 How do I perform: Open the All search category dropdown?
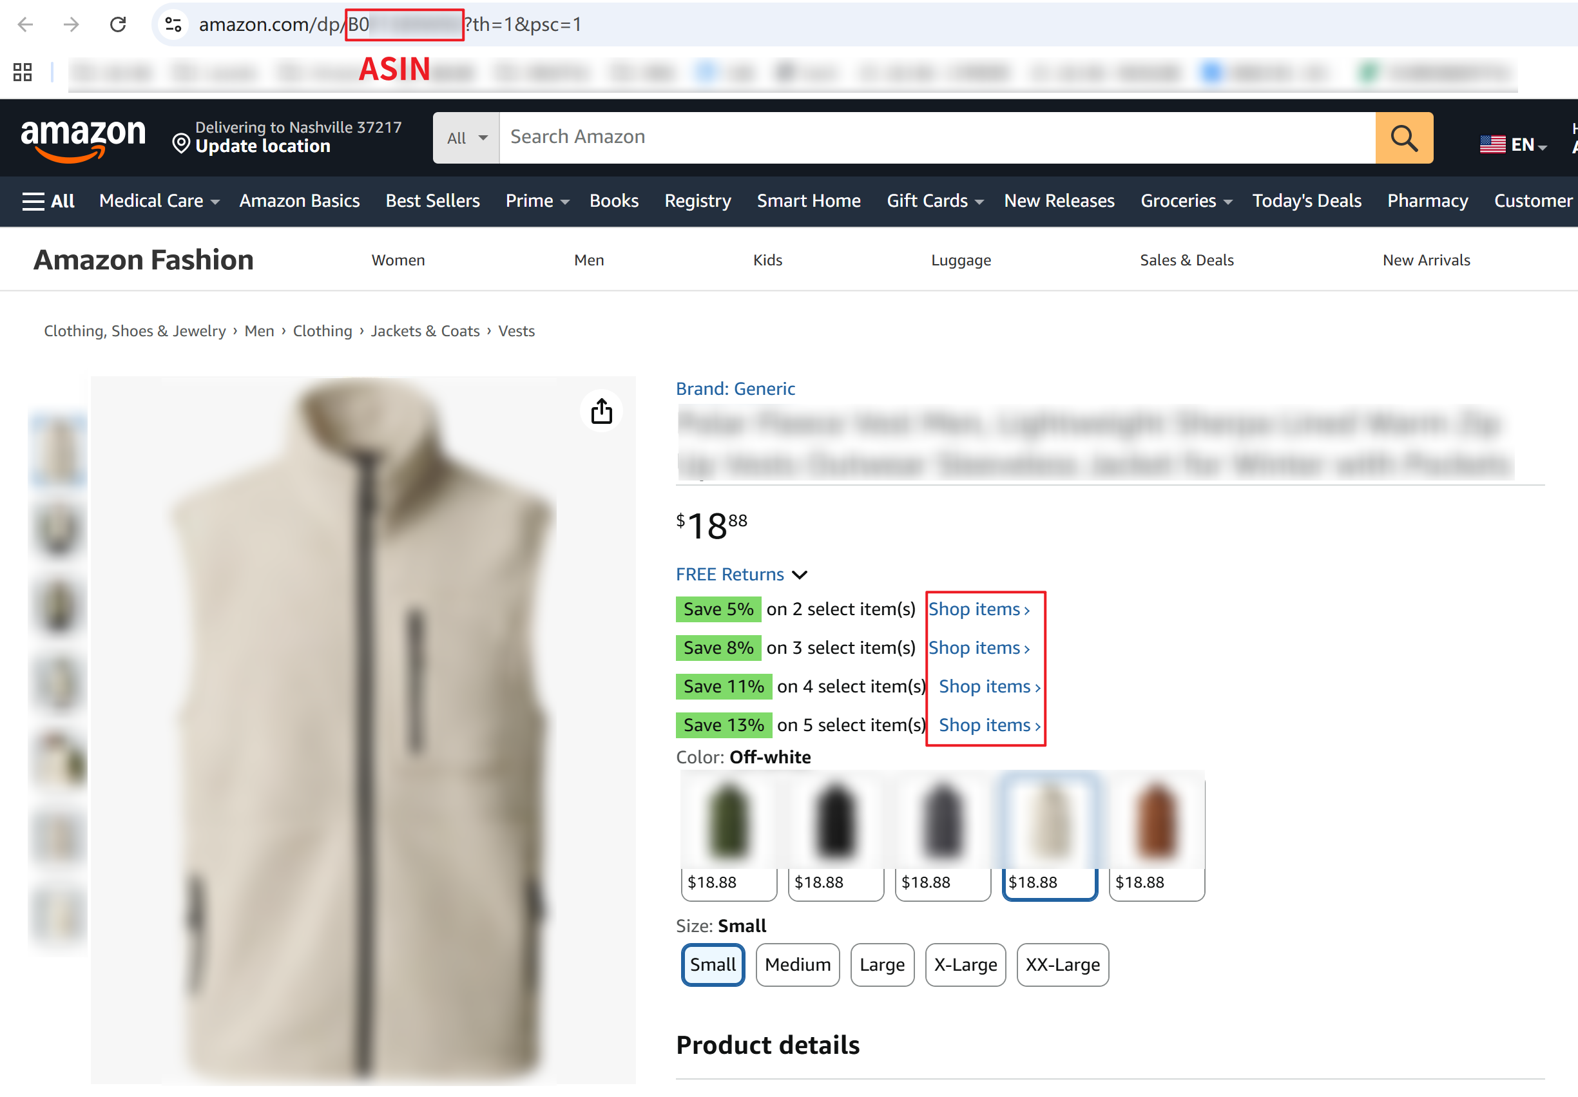click(x=466, y=138)
